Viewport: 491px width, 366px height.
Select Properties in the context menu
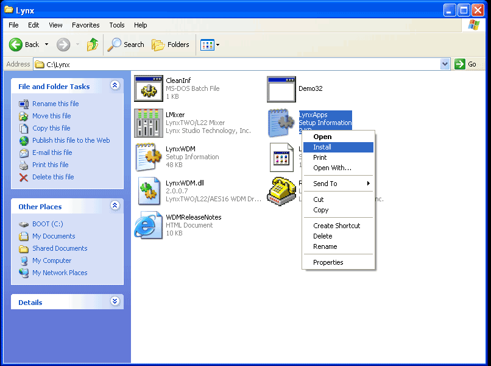[x=328, y=262]
